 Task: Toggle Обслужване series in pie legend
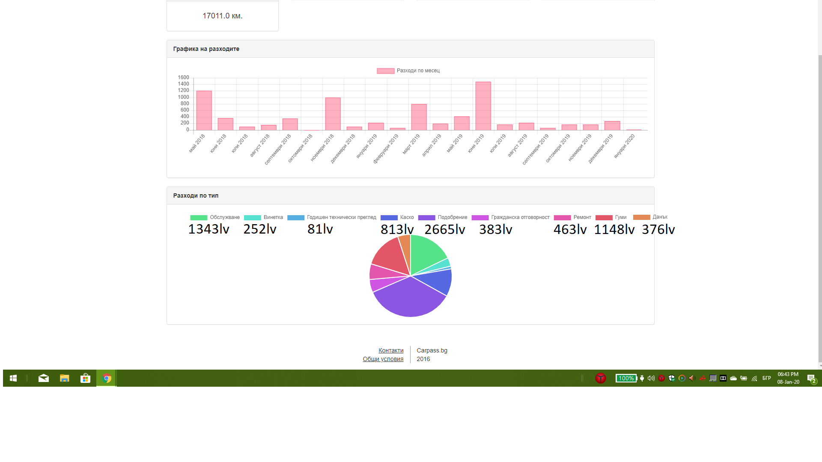coord(215,217)
